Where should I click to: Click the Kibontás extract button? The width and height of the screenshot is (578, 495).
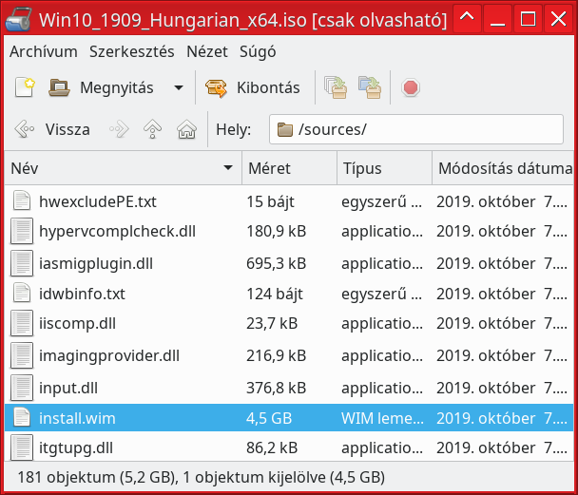253,87
